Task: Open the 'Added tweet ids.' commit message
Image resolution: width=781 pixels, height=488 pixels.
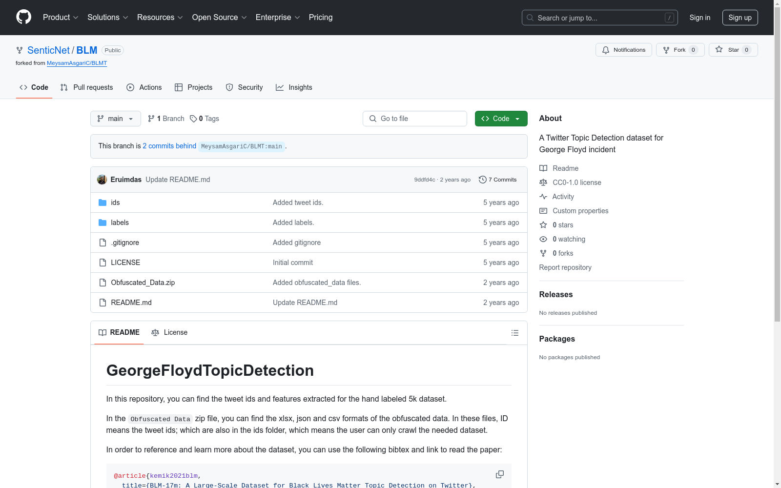Action: coord(298,203)
